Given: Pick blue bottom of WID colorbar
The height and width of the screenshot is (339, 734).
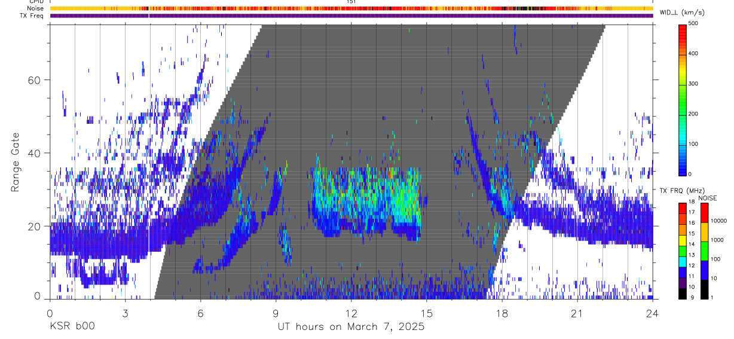Looking at the screenshot, I should (x=682, y=167).
